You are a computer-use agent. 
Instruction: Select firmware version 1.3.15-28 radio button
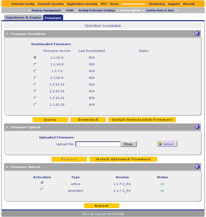[35, 105]
